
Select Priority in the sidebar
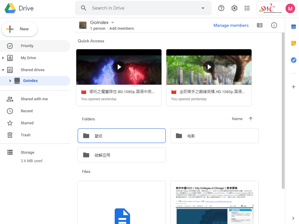[35, 46]
